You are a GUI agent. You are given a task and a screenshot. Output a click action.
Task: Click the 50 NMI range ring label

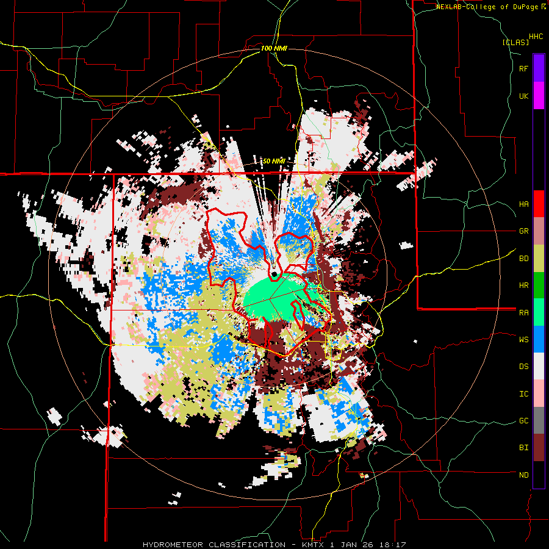point(274,161)
